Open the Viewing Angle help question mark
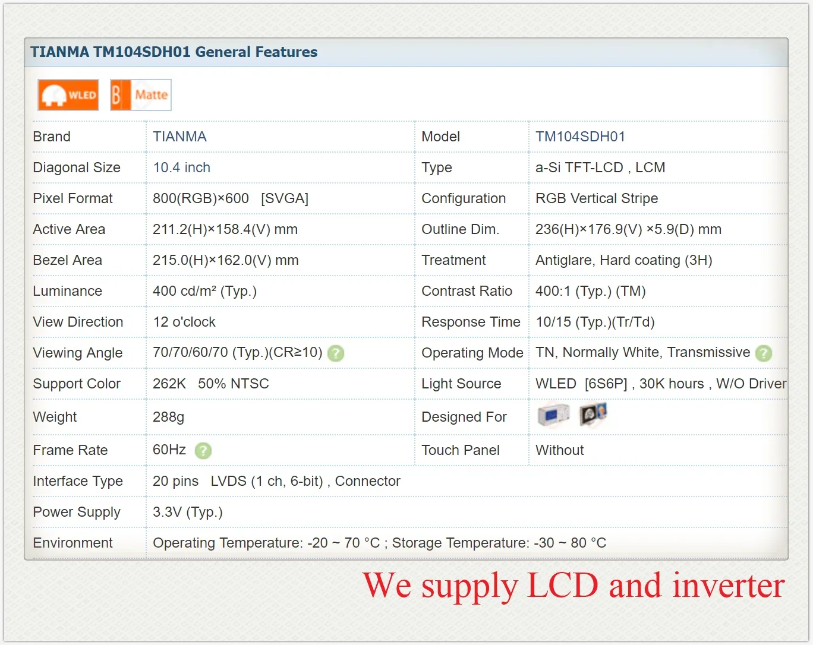 pyautogui.click(x=335, y=353)
